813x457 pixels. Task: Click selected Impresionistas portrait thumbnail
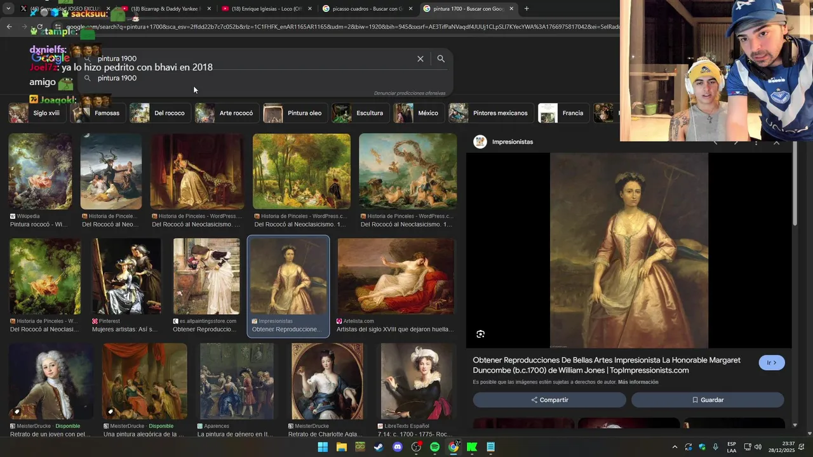pos(288,276)
